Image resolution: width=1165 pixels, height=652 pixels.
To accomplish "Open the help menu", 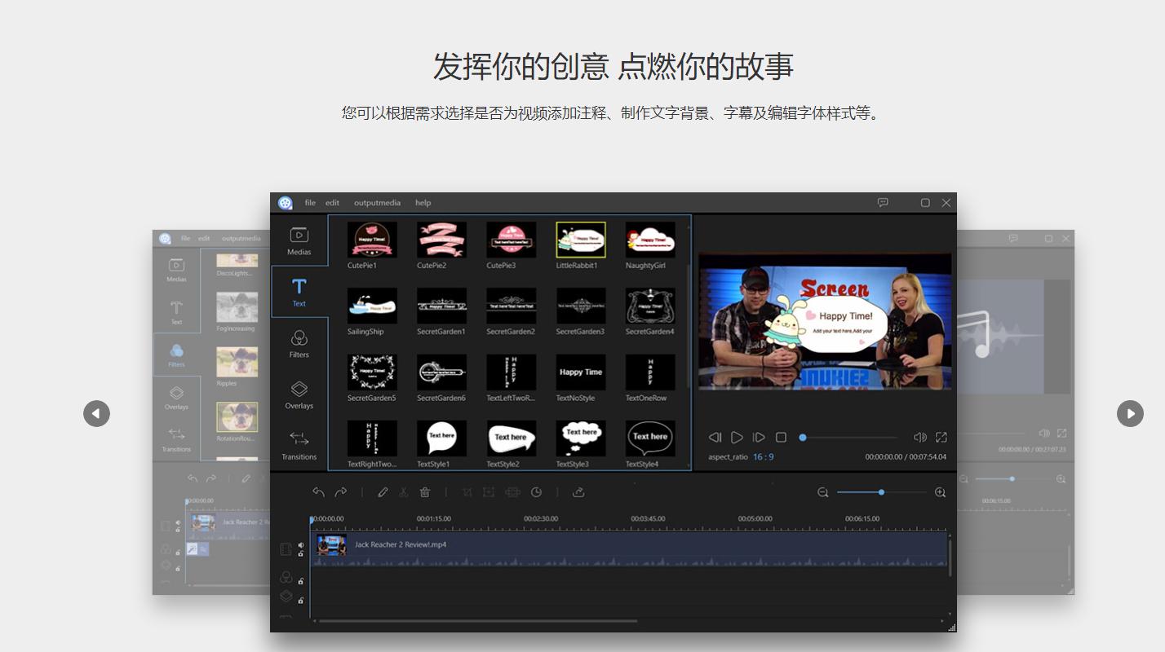I will [423, 202].
